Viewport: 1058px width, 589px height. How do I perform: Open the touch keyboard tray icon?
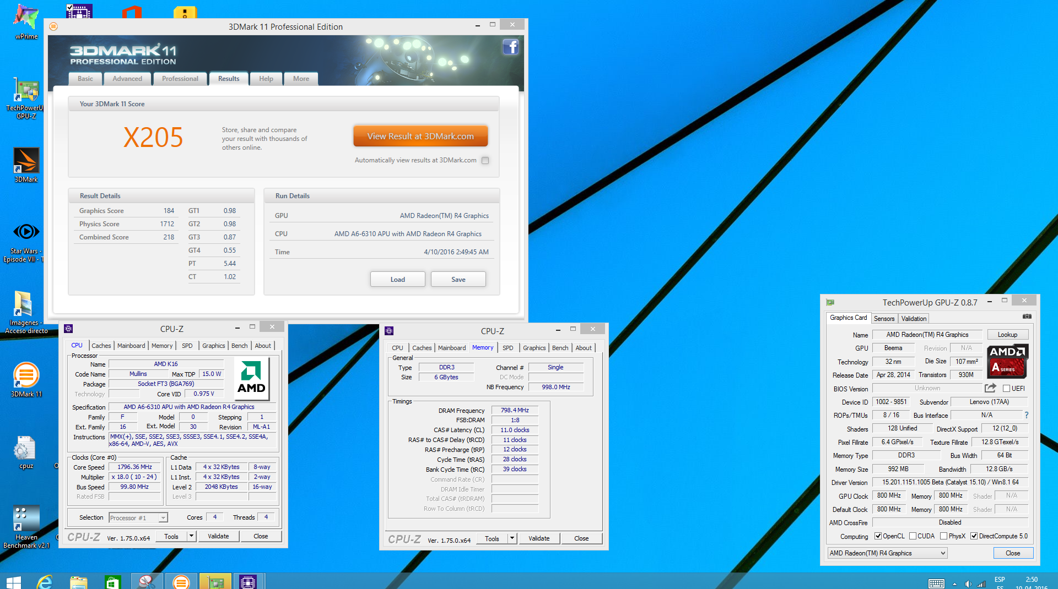pyautogui.click(x=937, y=583)
